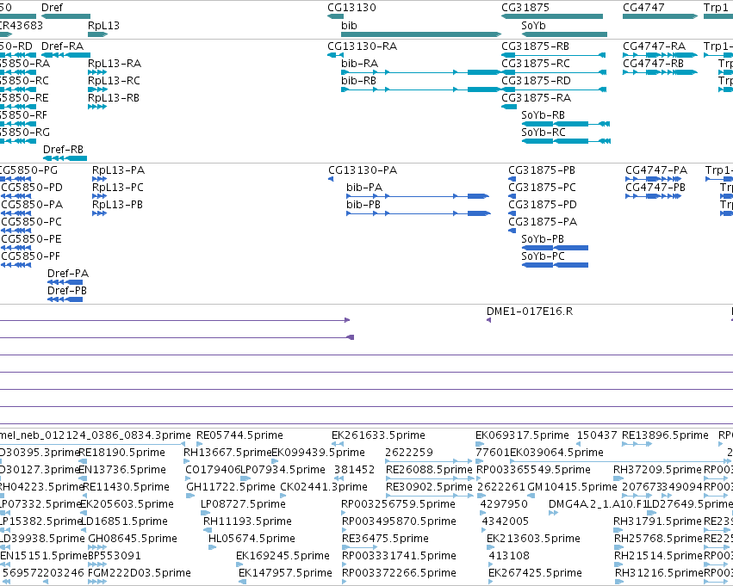Click the CG13130 gene label
Viewport: 733px width, 586px height.
[x=351, y=8]
